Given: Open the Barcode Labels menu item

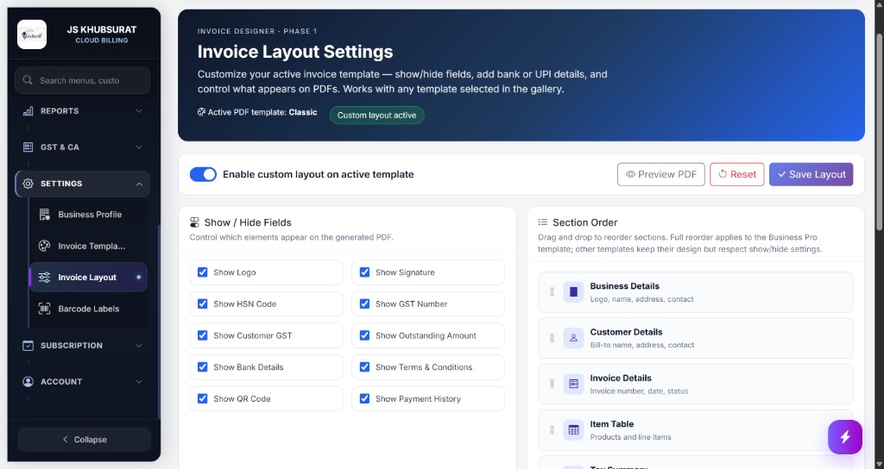Looking at the screenshot, I should 89,309.
